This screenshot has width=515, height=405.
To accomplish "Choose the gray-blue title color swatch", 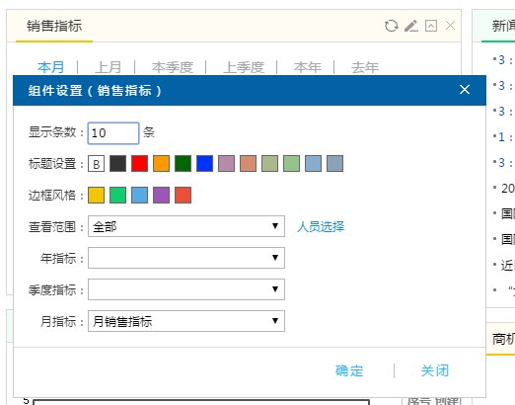I will (334, 164).
